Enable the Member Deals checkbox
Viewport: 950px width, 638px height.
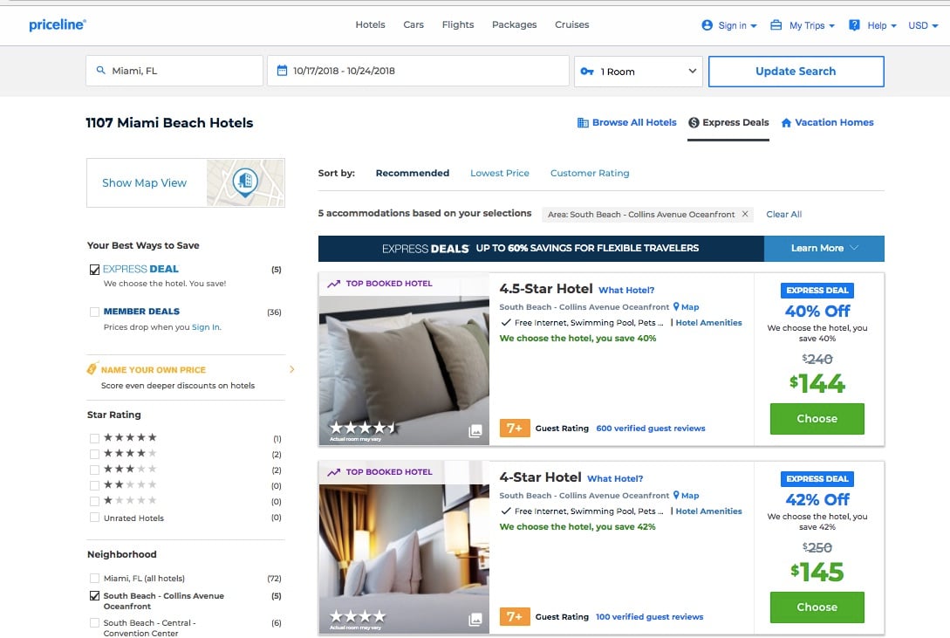(94, 312)
